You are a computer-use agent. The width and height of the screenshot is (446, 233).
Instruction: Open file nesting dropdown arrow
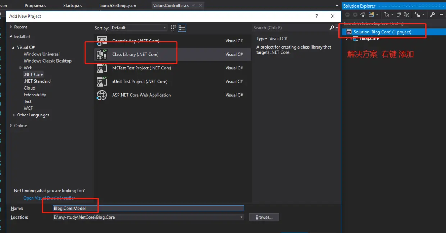(423, 15)
